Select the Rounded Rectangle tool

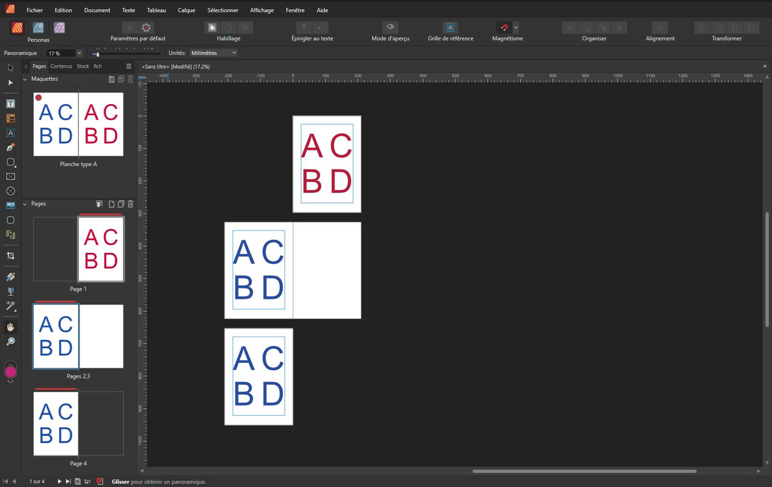tap(10, 220)
